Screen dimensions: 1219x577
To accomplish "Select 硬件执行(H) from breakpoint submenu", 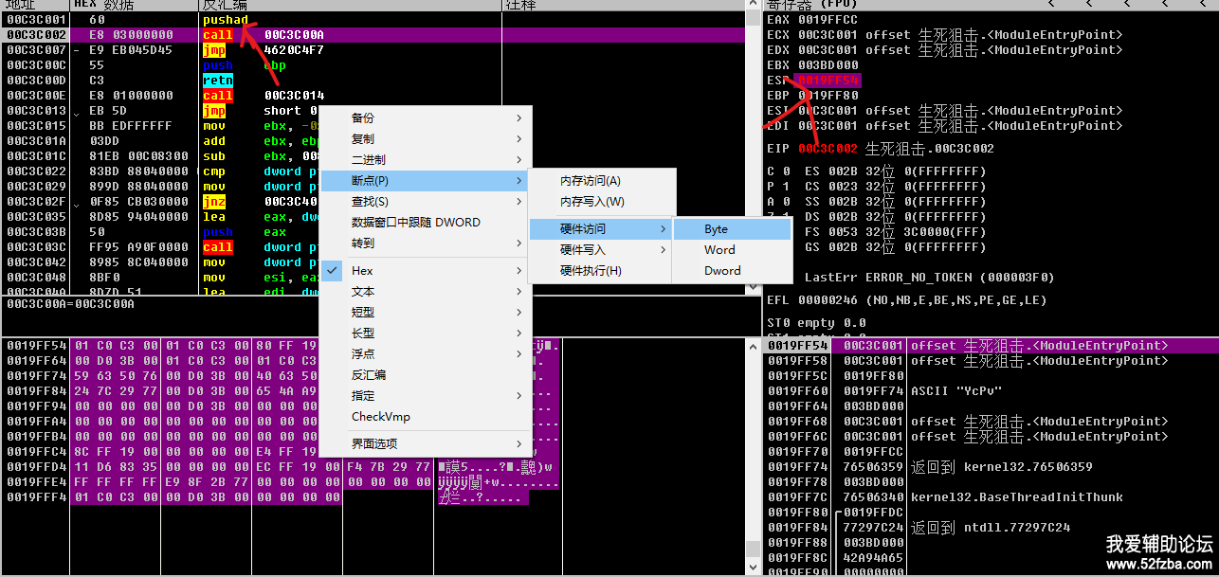I will (x=590, y=271).
